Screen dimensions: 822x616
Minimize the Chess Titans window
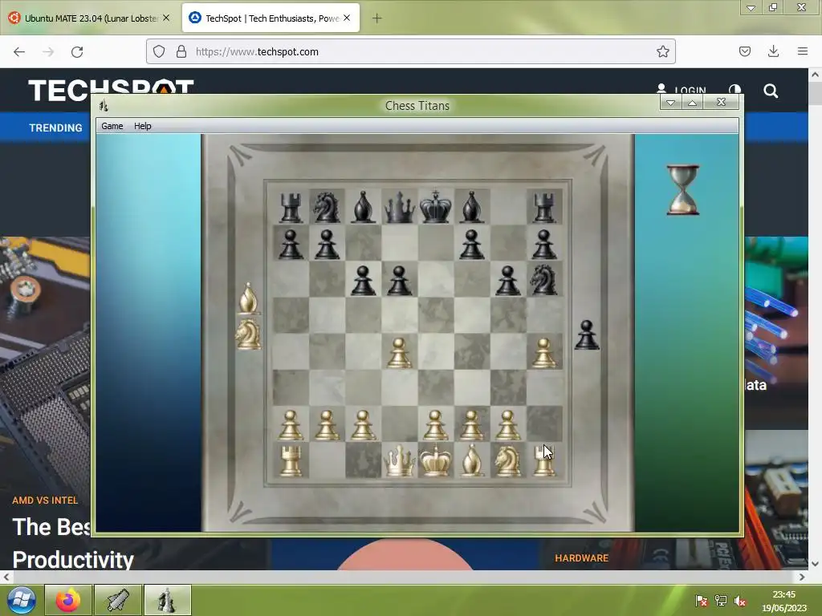tap(670, 103)
